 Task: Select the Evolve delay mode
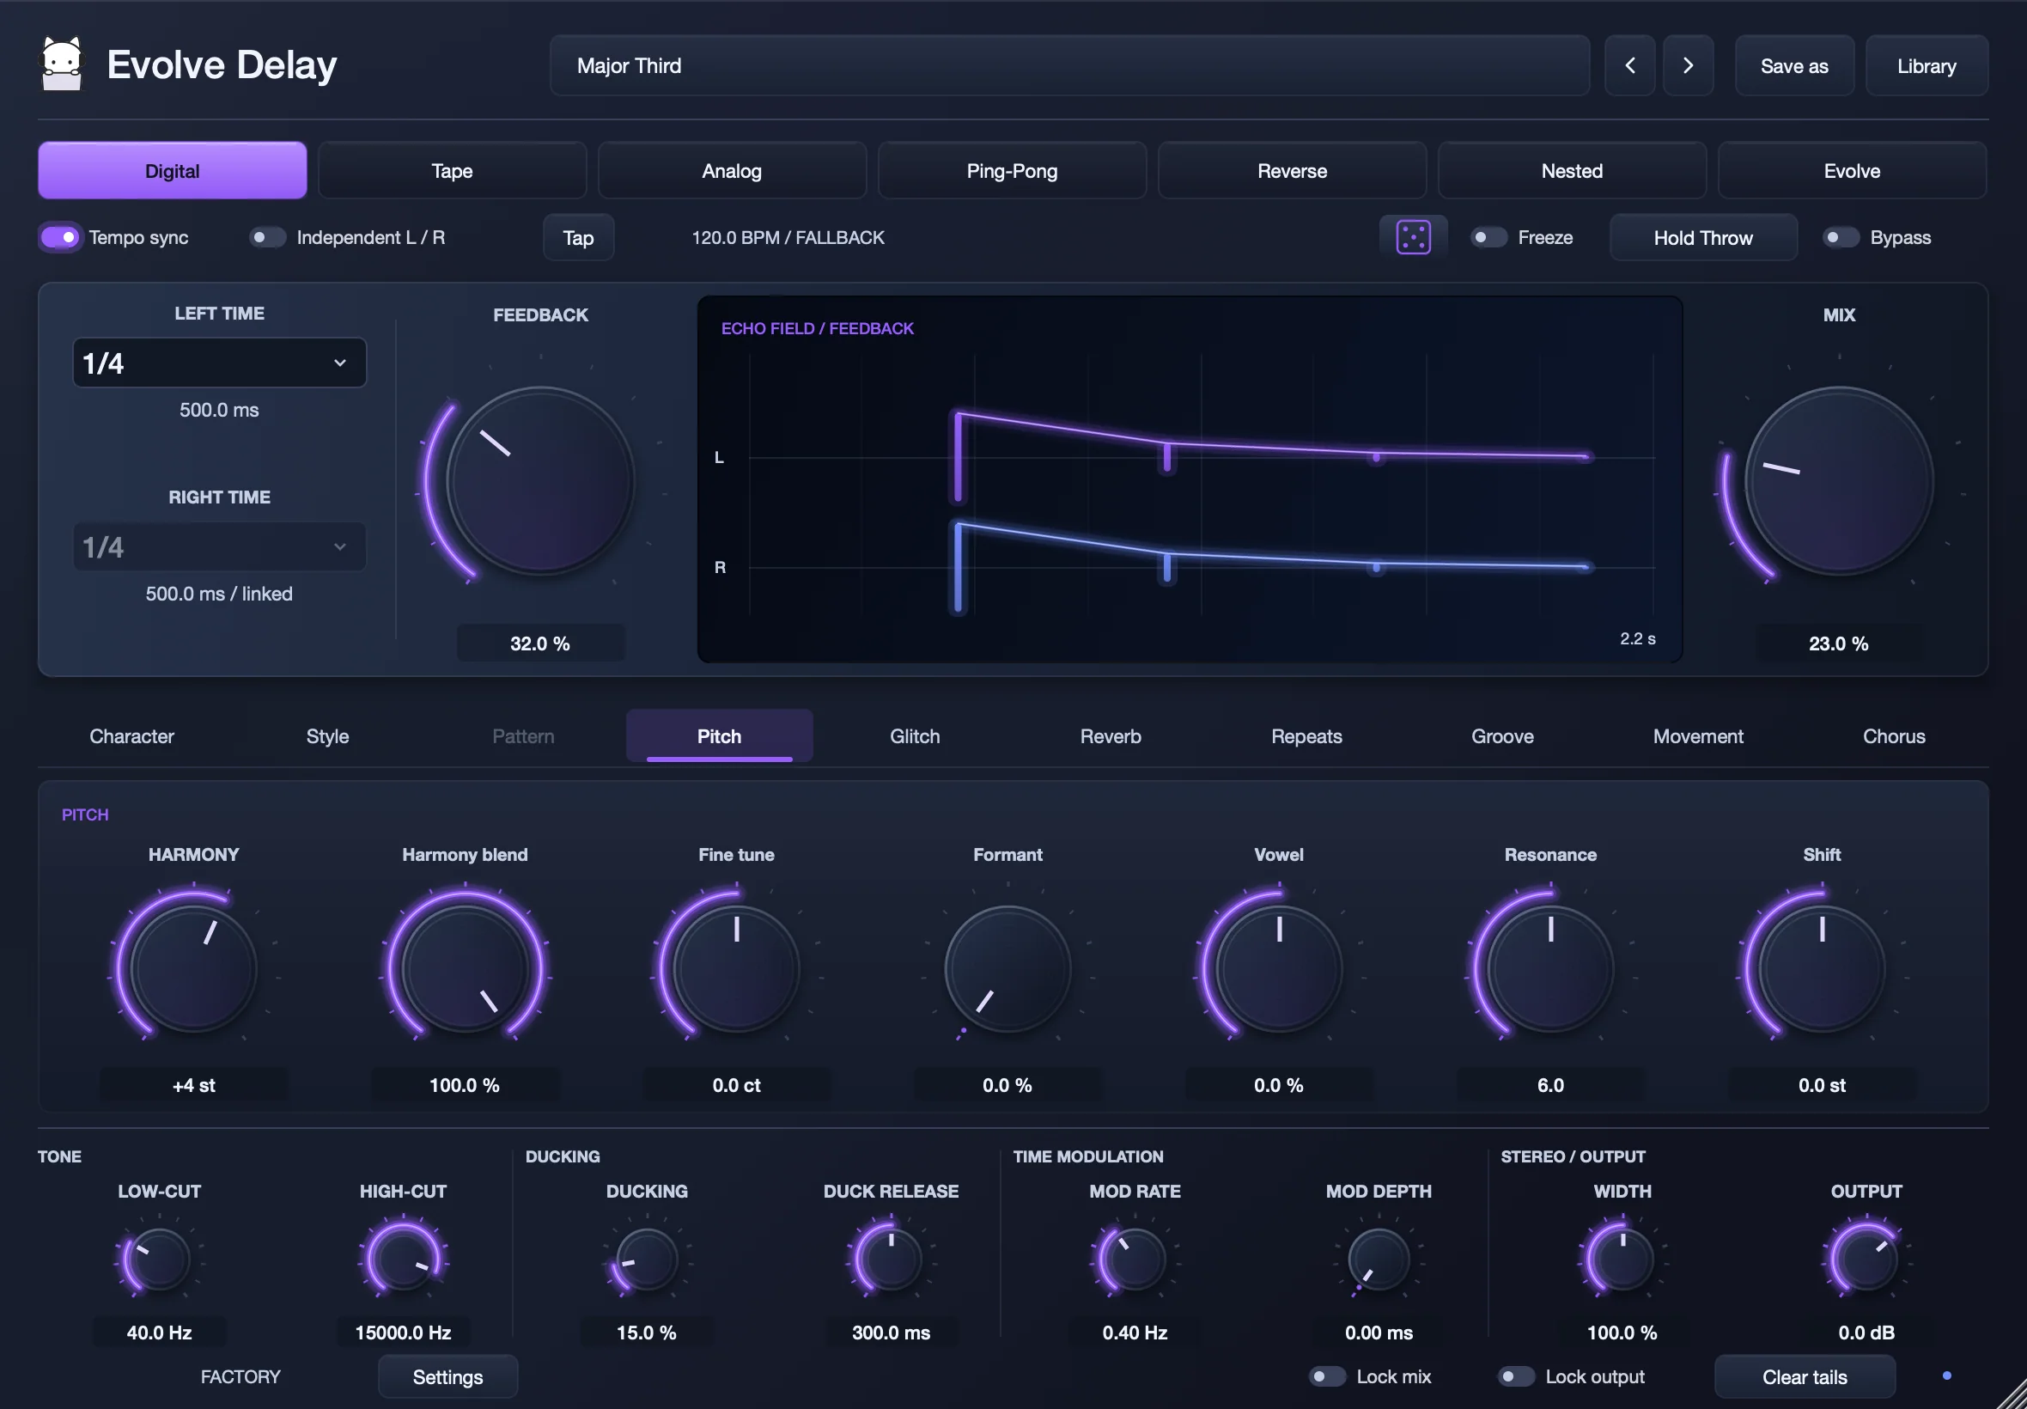1852,170
